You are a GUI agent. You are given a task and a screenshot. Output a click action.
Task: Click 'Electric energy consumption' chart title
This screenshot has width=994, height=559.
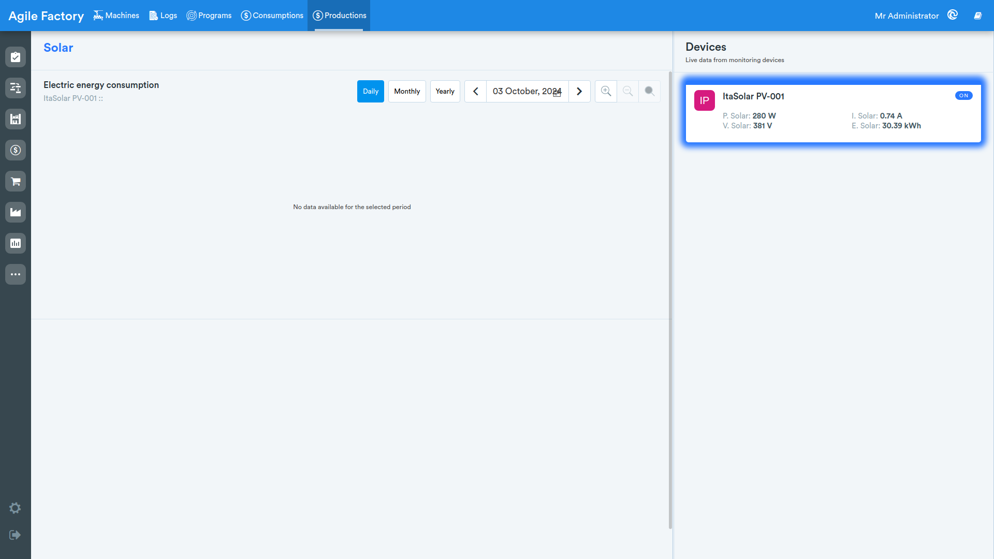[x=101, y=85]
